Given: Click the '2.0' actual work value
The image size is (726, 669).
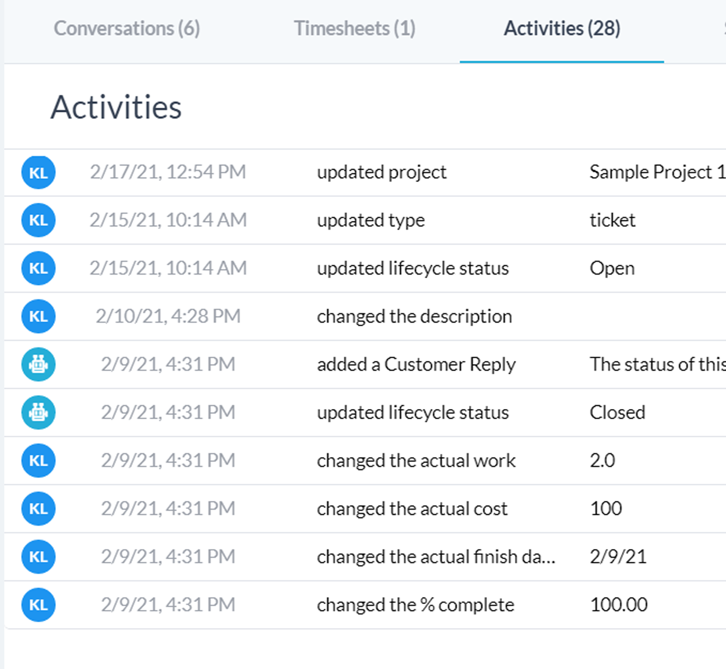Looking at the screenshot, I should click(602, 461).
